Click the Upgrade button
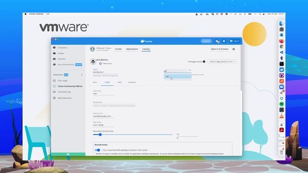The width and height of the screenshot is (308, 173). tap(206, 41)
